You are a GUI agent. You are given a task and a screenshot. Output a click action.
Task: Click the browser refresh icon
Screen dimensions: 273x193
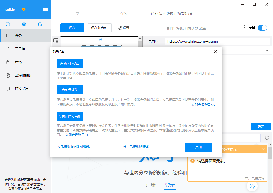[x=267, y=138]
